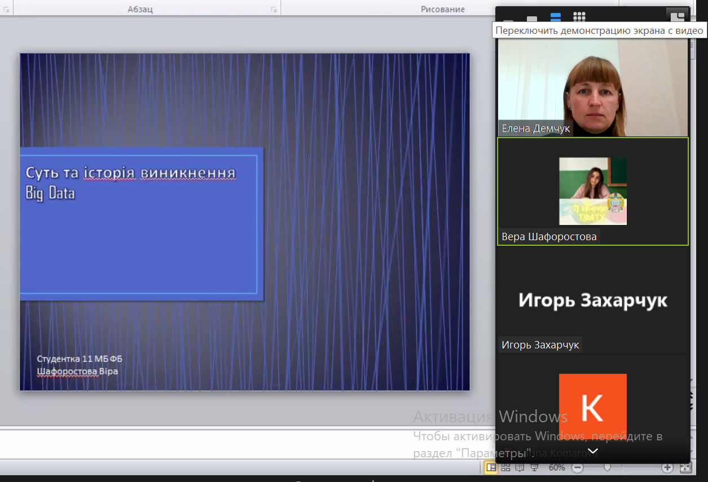Switch to Normal view in status bar
Image resolution: width=708 pixels, height=482 pixels.
pyautogui.click(x=491, y=467)
